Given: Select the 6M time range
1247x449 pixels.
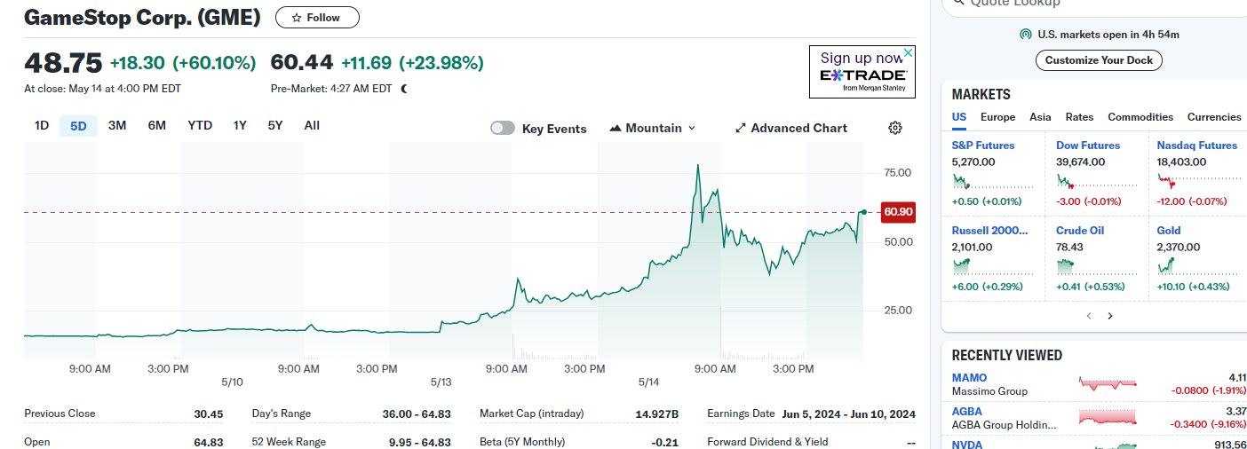Looking at the screenshot, I should click(157, 125).
